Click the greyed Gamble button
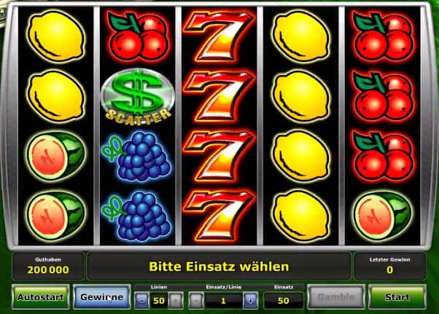The width and height of the screenshot is (439, 314). 336,297
